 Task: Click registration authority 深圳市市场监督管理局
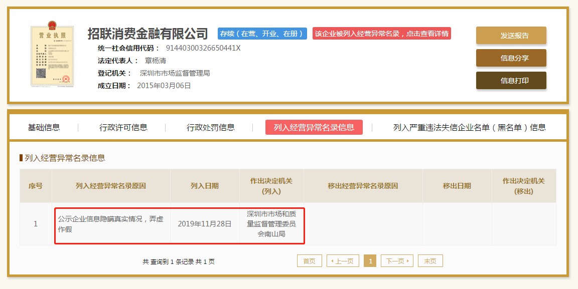coord(175,73)
